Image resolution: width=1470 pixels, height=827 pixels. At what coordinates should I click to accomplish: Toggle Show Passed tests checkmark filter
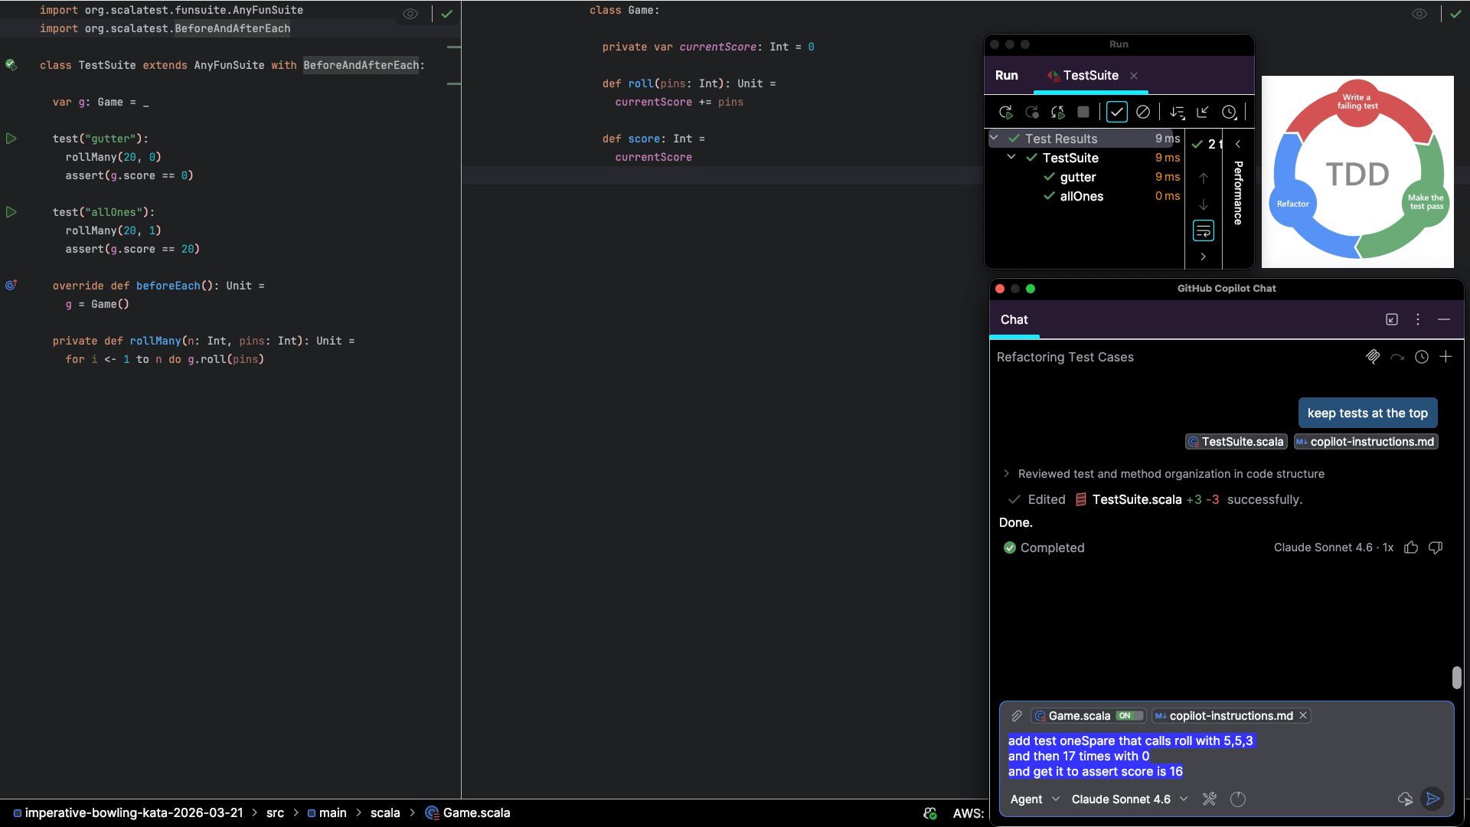point(1117,112)
